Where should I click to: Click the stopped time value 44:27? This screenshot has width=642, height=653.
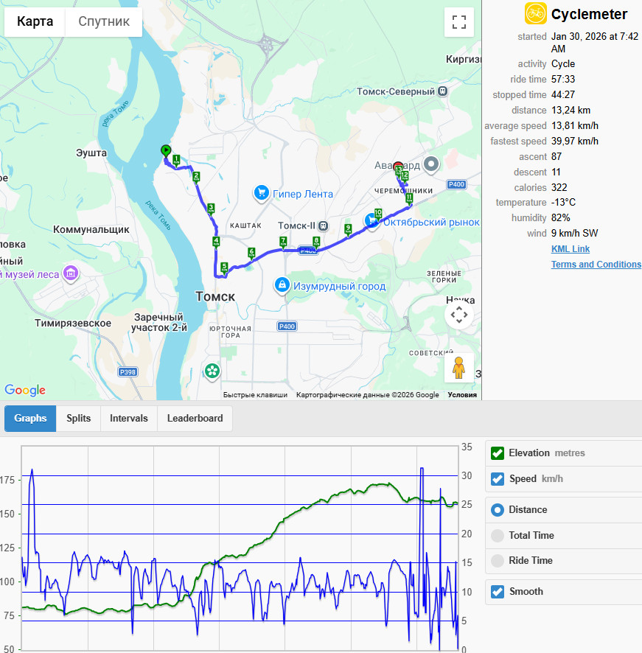click(x=563, y=94)
